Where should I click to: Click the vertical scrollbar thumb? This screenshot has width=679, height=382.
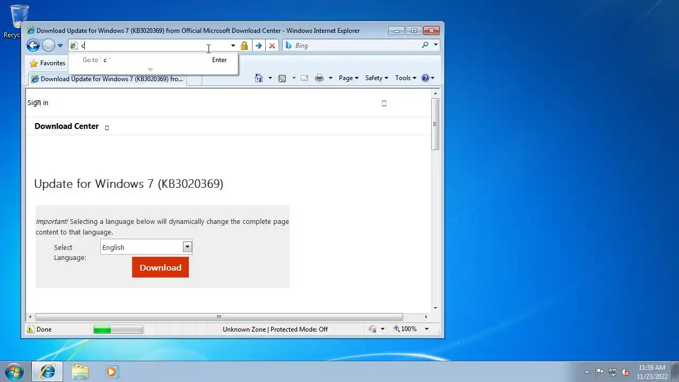(435, 124)
